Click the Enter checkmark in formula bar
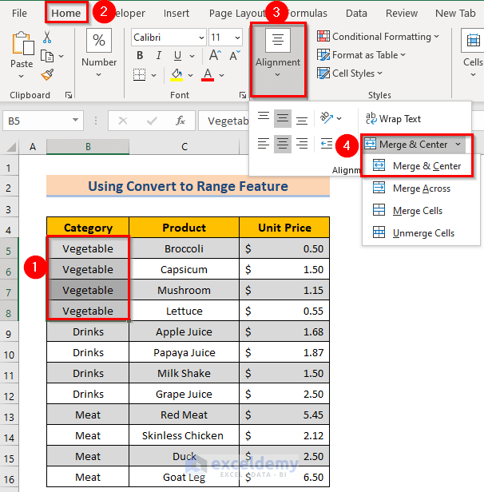Image resolution: width=484 pixels, height=492 pixels. tap(152, 121)
